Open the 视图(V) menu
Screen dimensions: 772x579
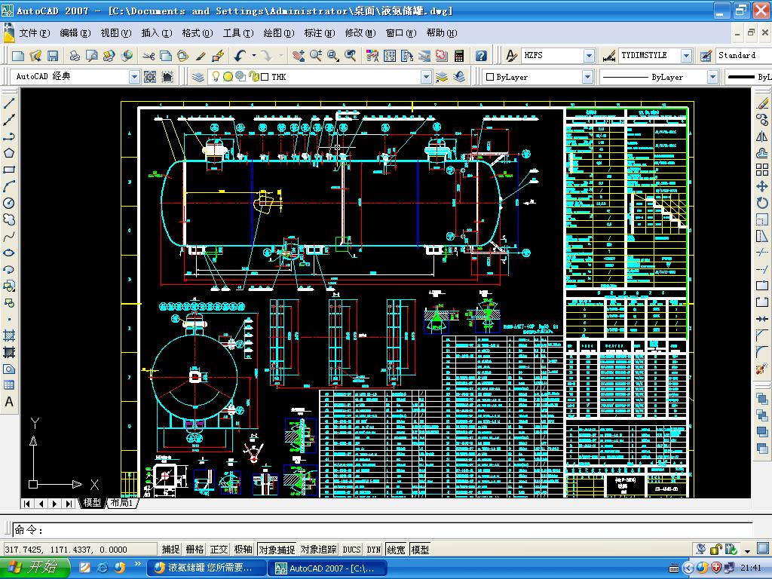[115, 33]
